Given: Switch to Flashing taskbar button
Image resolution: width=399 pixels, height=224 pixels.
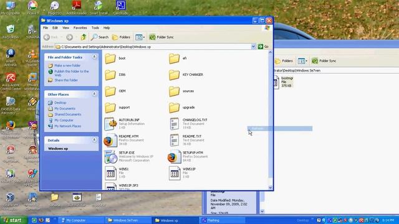Looking at the screenshot, I should tap(222, 220).
